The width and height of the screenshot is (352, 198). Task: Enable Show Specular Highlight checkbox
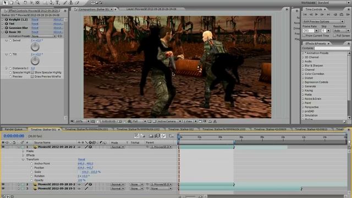coord(32,72)
